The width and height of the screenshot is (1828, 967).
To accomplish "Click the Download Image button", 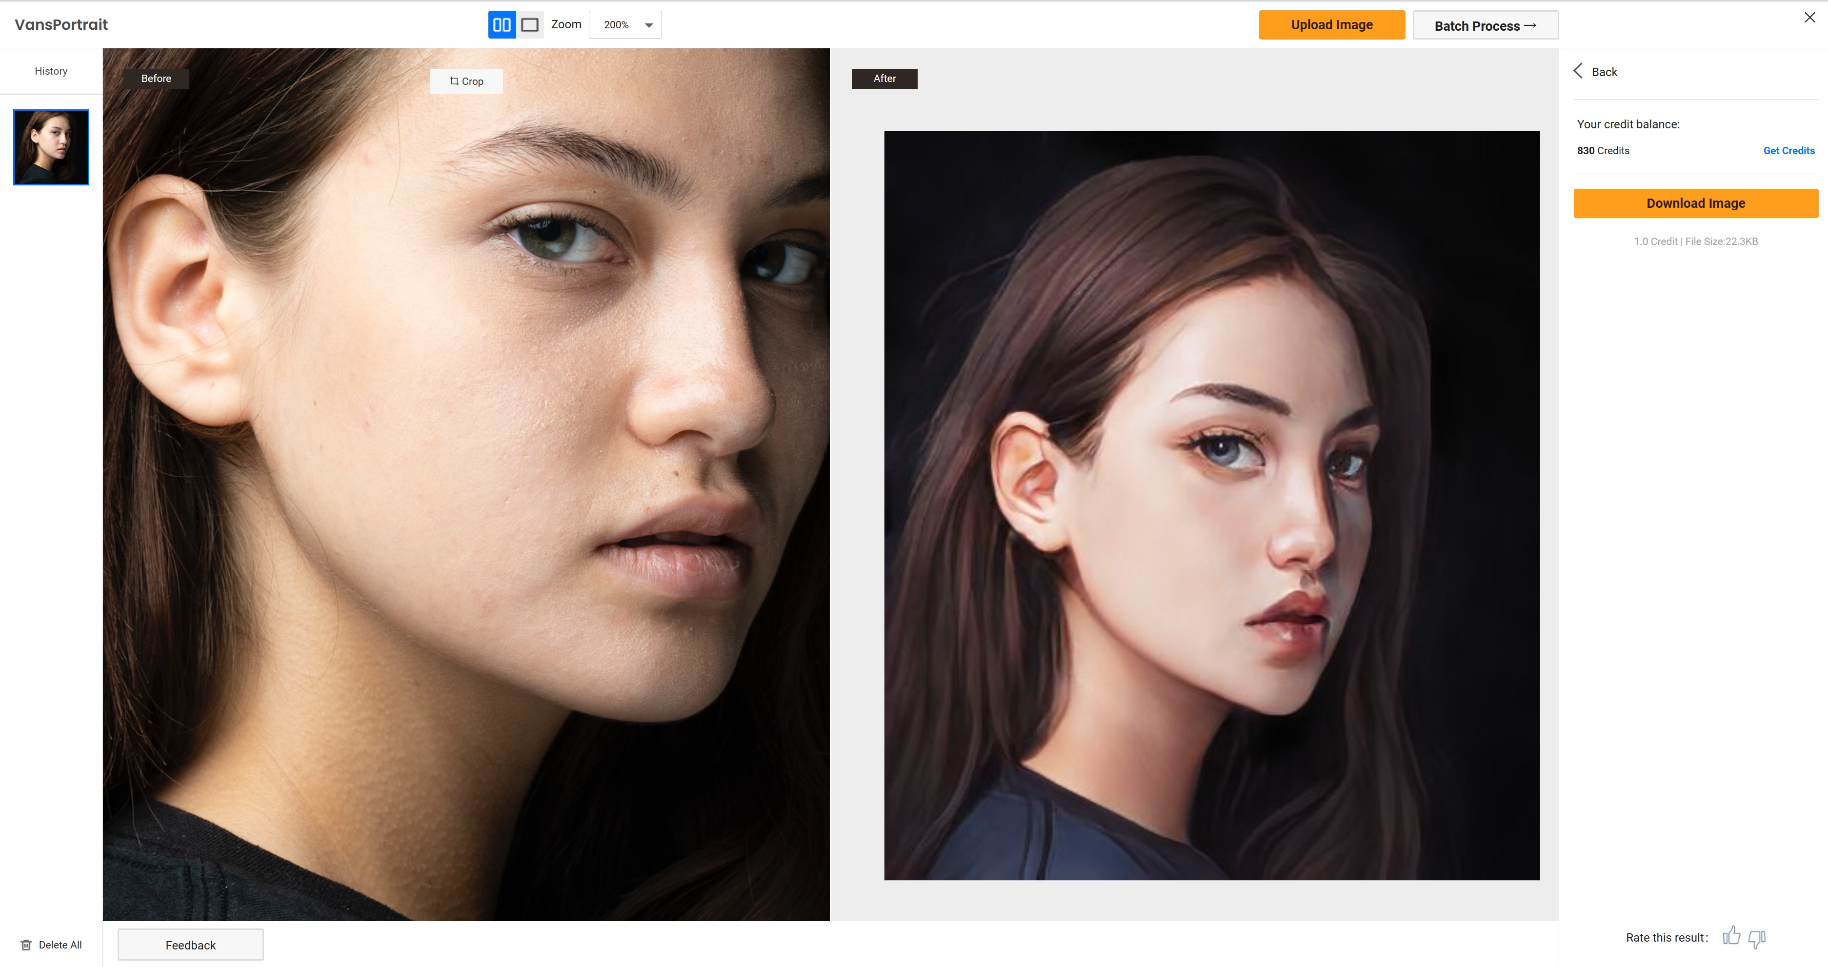I will 1695,203.
